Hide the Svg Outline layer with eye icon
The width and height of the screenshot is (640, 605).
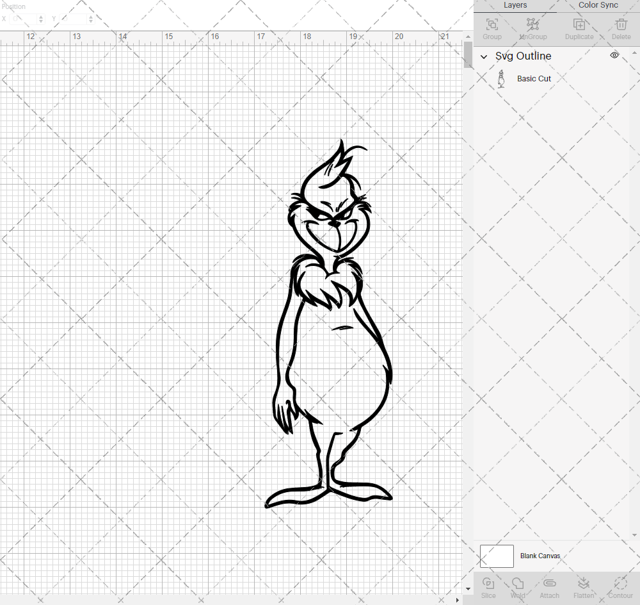(x=614, y=55)
